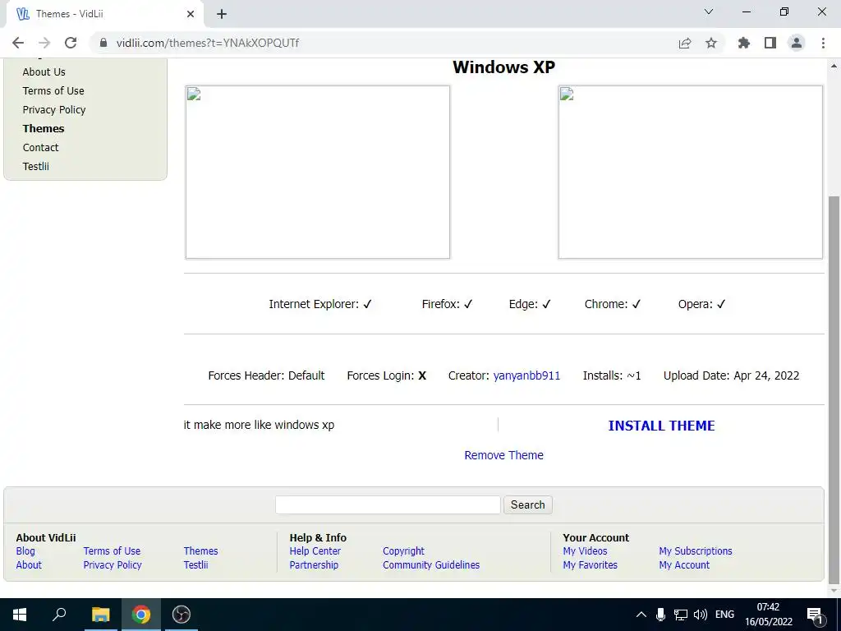The width and height of the screenshot is (841, 631).
Task: Open Contact in the sidebar
Action: click(40, 148)
